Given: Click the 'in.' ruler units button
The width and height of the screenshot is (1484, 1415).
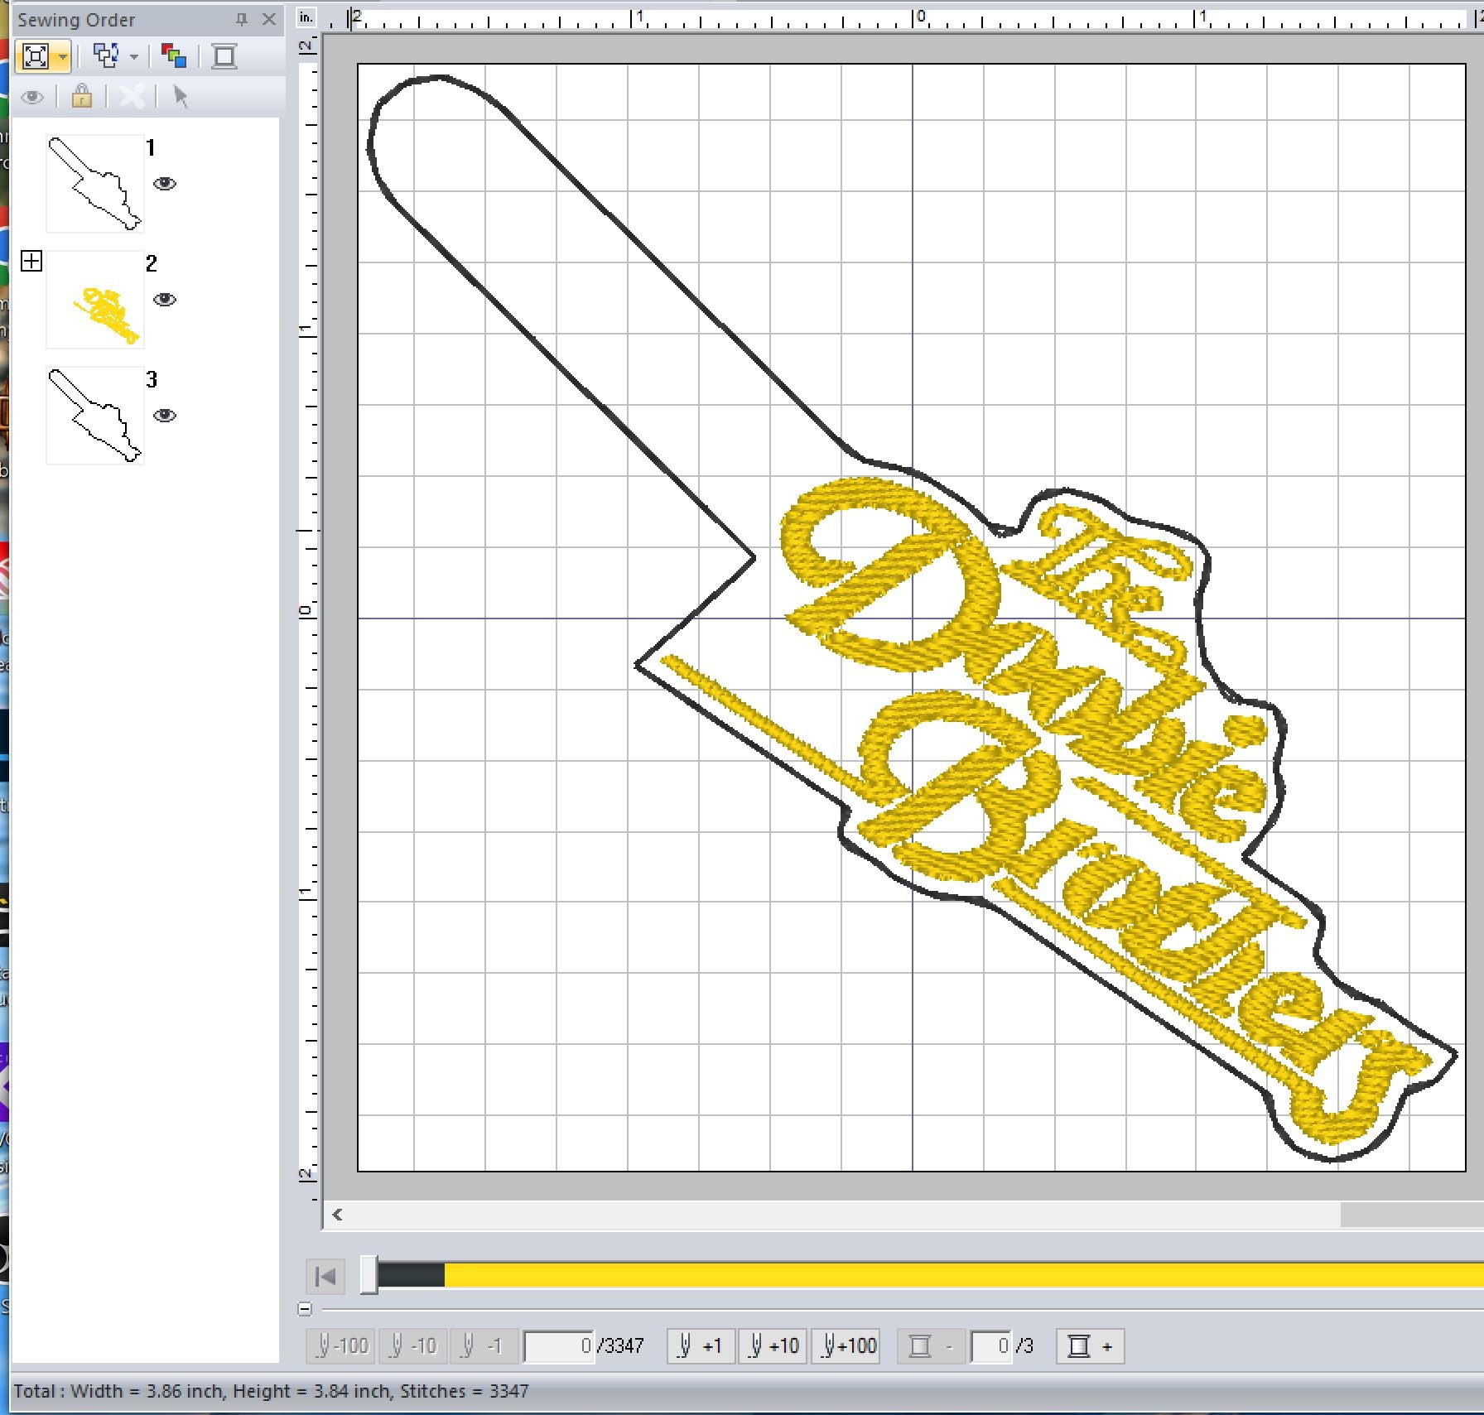Looking at the screenshot, I should point(306,17).
